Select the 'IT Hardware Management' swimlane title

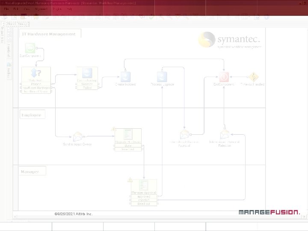pyautogui.click(x=48, y=34)
